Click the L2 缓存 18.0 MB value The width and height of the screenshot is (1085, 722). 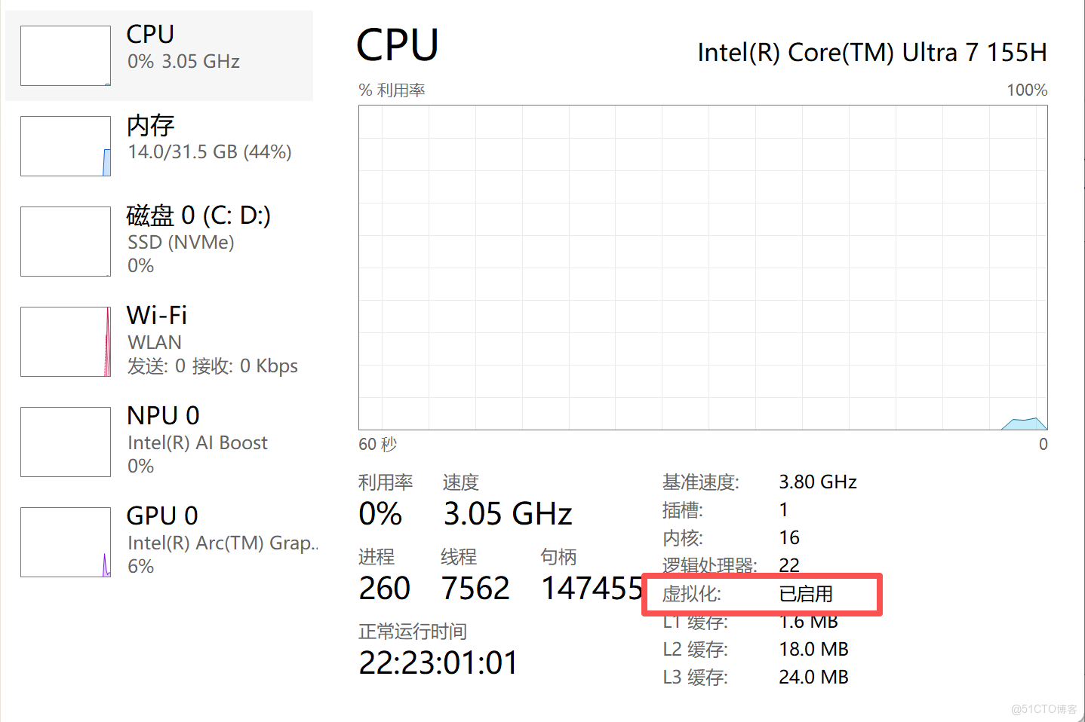(x=813, y=649)
